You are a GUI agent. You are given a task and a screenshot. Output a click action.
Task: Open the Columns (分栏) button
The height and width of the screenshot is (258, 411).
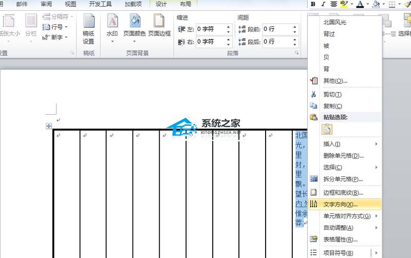31,28
